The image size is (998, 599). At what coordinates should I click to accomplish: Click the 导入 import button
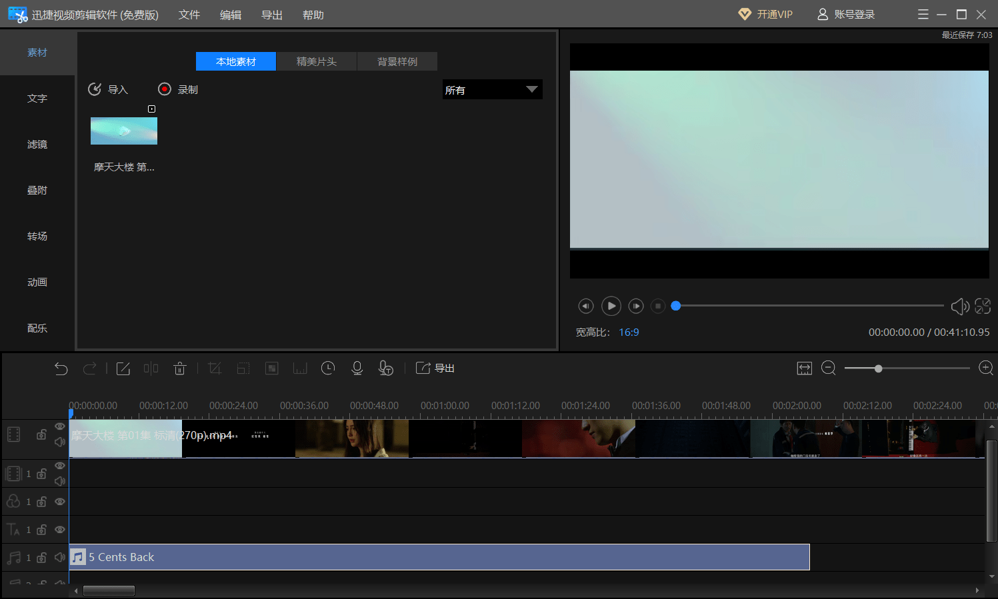(x=108, y=89)
